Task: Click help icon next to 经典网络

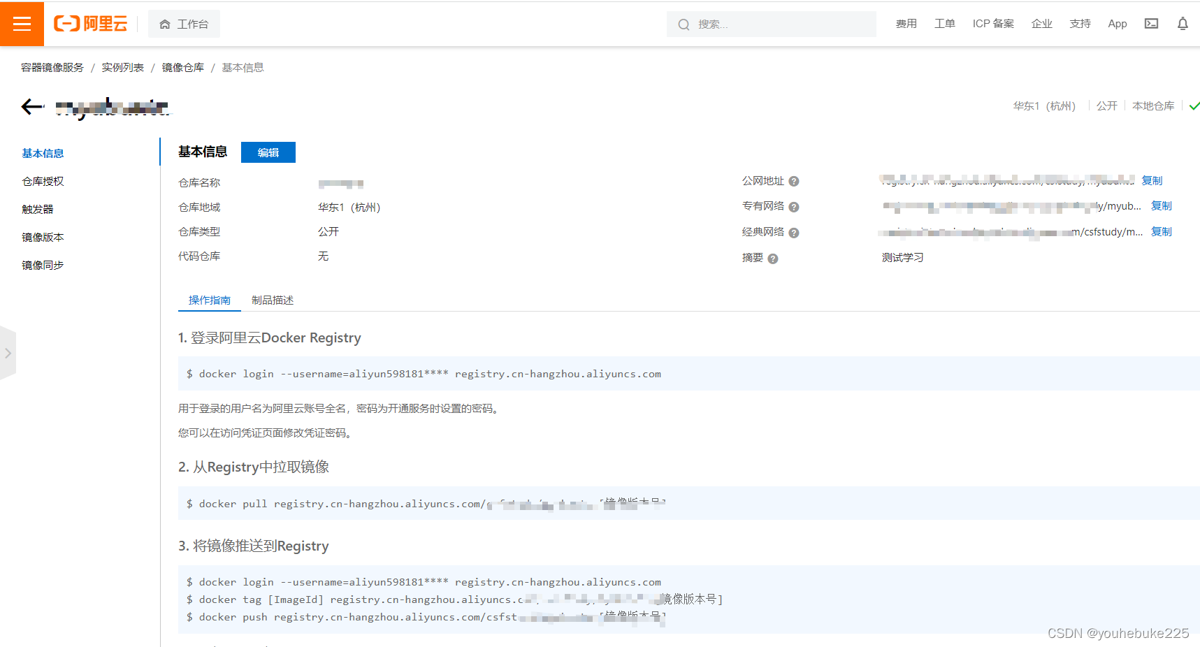Action: click(794, 233)
